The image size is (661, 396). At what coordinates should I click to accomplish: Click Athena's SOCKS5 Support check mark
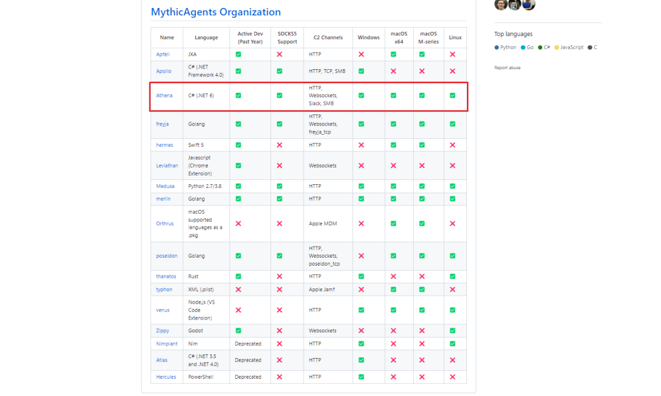(x=280, y=95)
